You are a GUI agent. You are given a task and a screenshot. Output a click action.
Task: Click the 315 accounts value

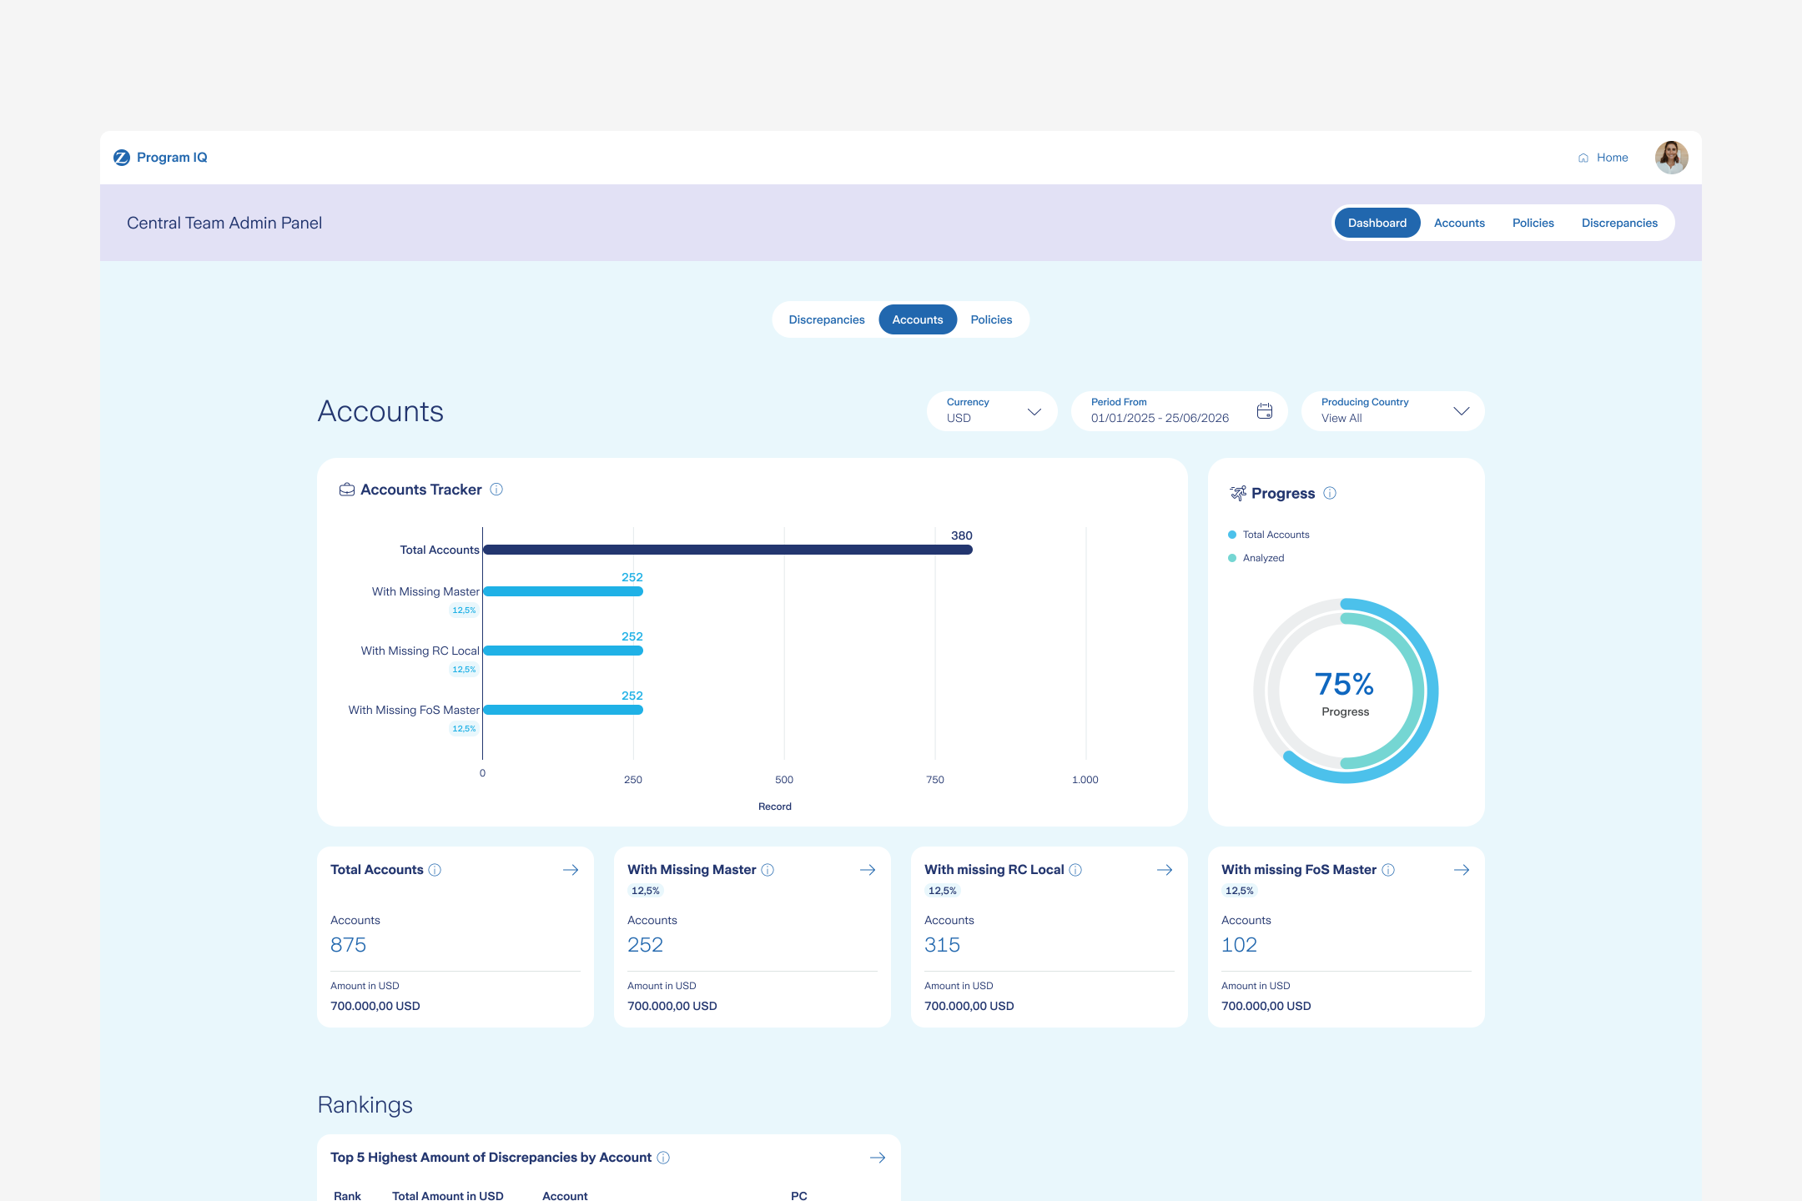pyautogui.click(x=942, y=945)
